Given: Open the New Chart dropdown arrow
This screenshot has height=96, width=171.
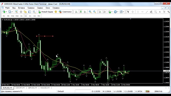Looking at the screenshot, I should coord(6,12).
